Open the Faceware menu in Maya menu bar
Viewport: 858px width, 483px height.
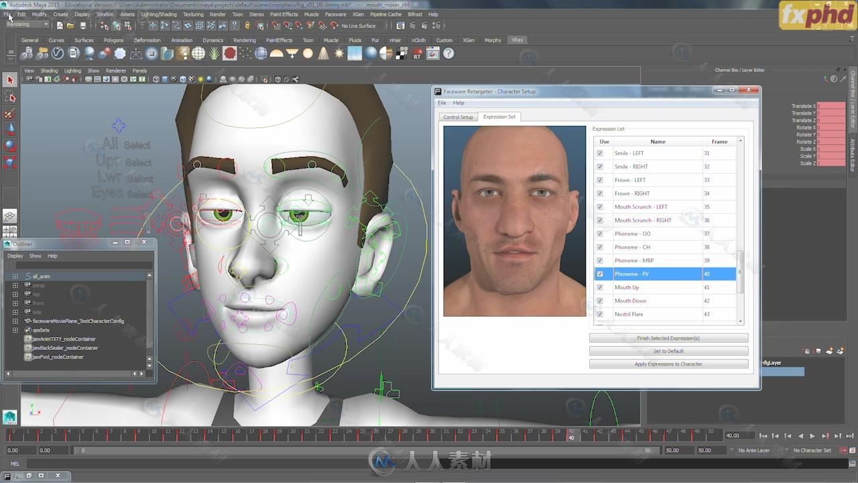[335, 14]
